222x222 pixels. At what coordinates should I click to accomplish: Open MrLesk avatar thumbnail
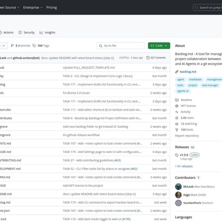[x=178, y=187]
